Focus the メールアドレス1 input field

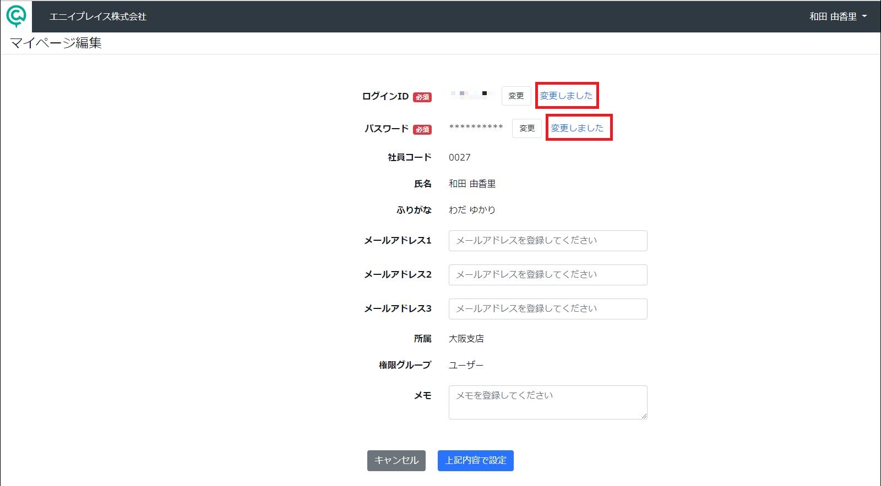point(548,241)
